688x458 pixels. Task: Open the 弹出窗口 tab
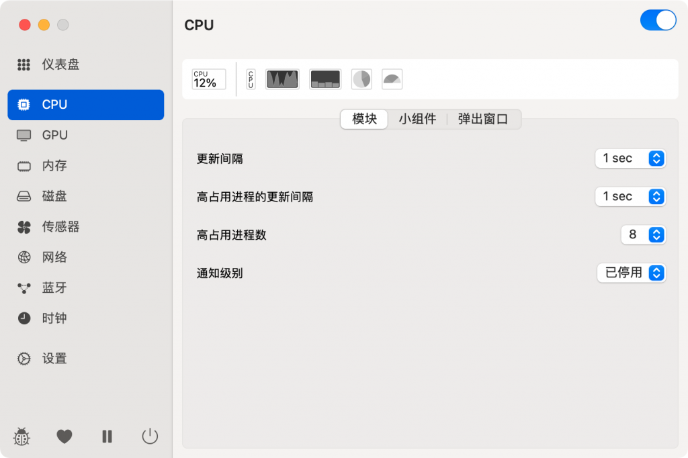pyautogui.click(x=482, y=119)
